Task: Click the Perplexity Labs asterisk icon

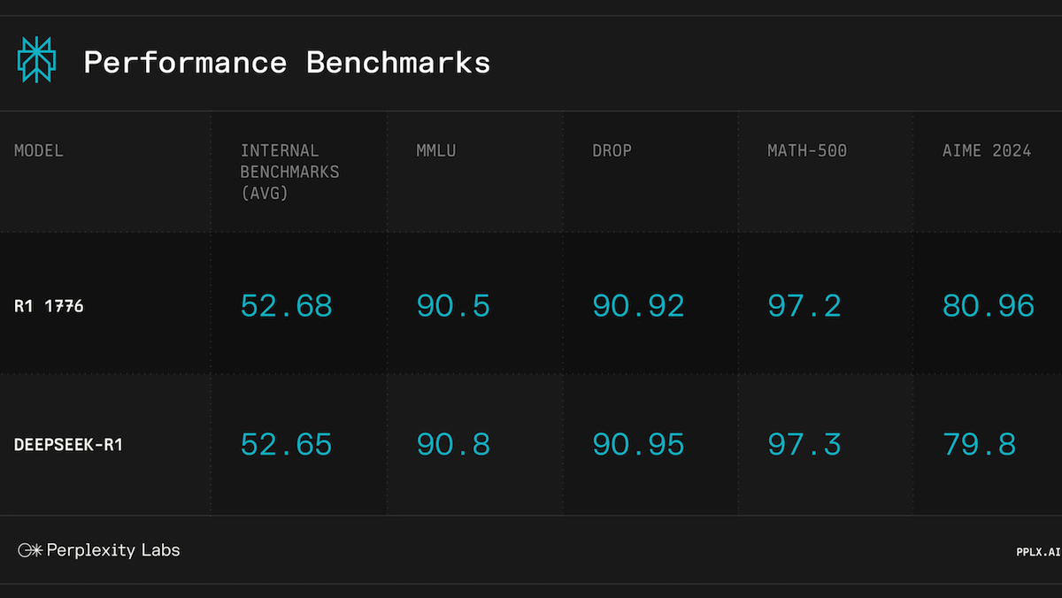Action: 30,550
